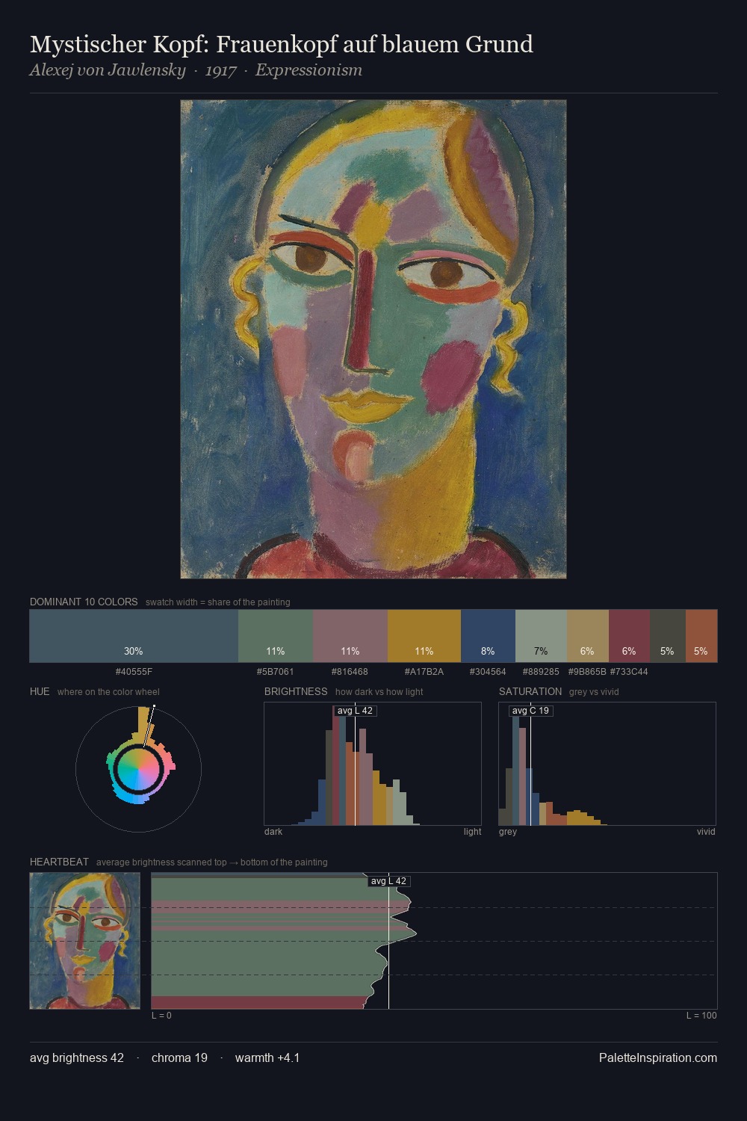Open the main Jawlensky painting image
The image size is (747, 1121).
pos(373,339)
